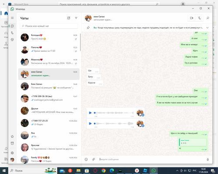Image resolution: width=218 pixels, height=174 pixels.
Task: Open the chat filter icon next to Чаты
Action: click(76, 18)
